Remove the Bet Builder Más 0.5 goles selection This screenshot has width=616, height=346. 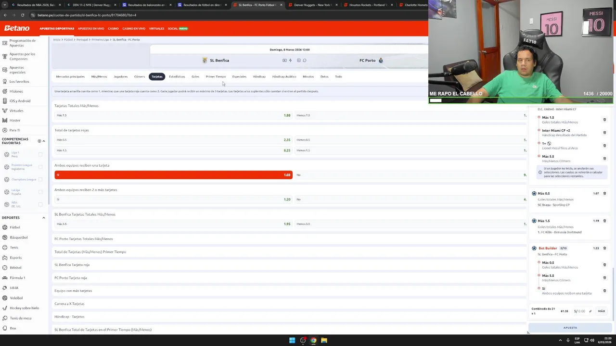pyautogui.click(x=604, y=265)
